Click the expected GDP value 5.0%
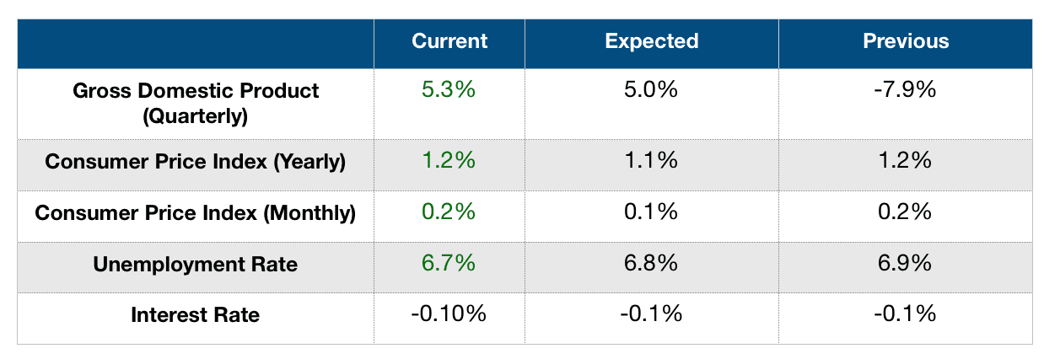The image size is (1044, 359). [652, 90]
